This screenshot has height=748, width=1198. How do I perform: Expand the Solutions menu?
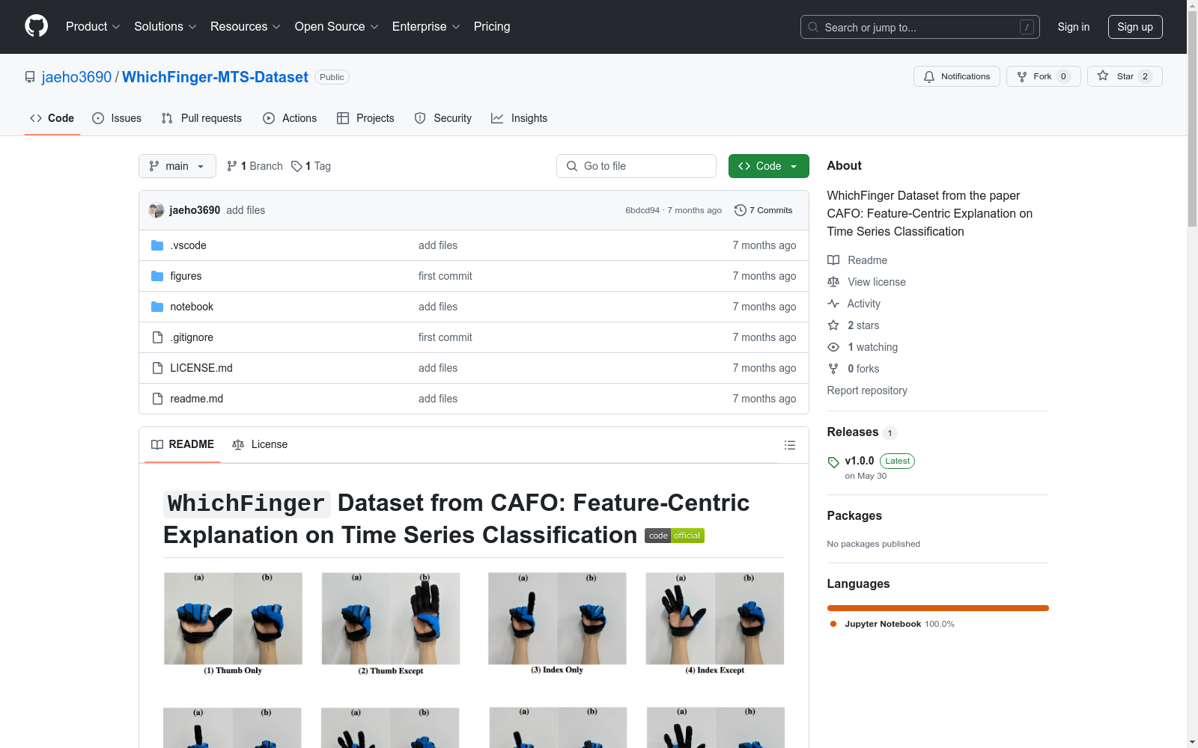pos(165,27)
